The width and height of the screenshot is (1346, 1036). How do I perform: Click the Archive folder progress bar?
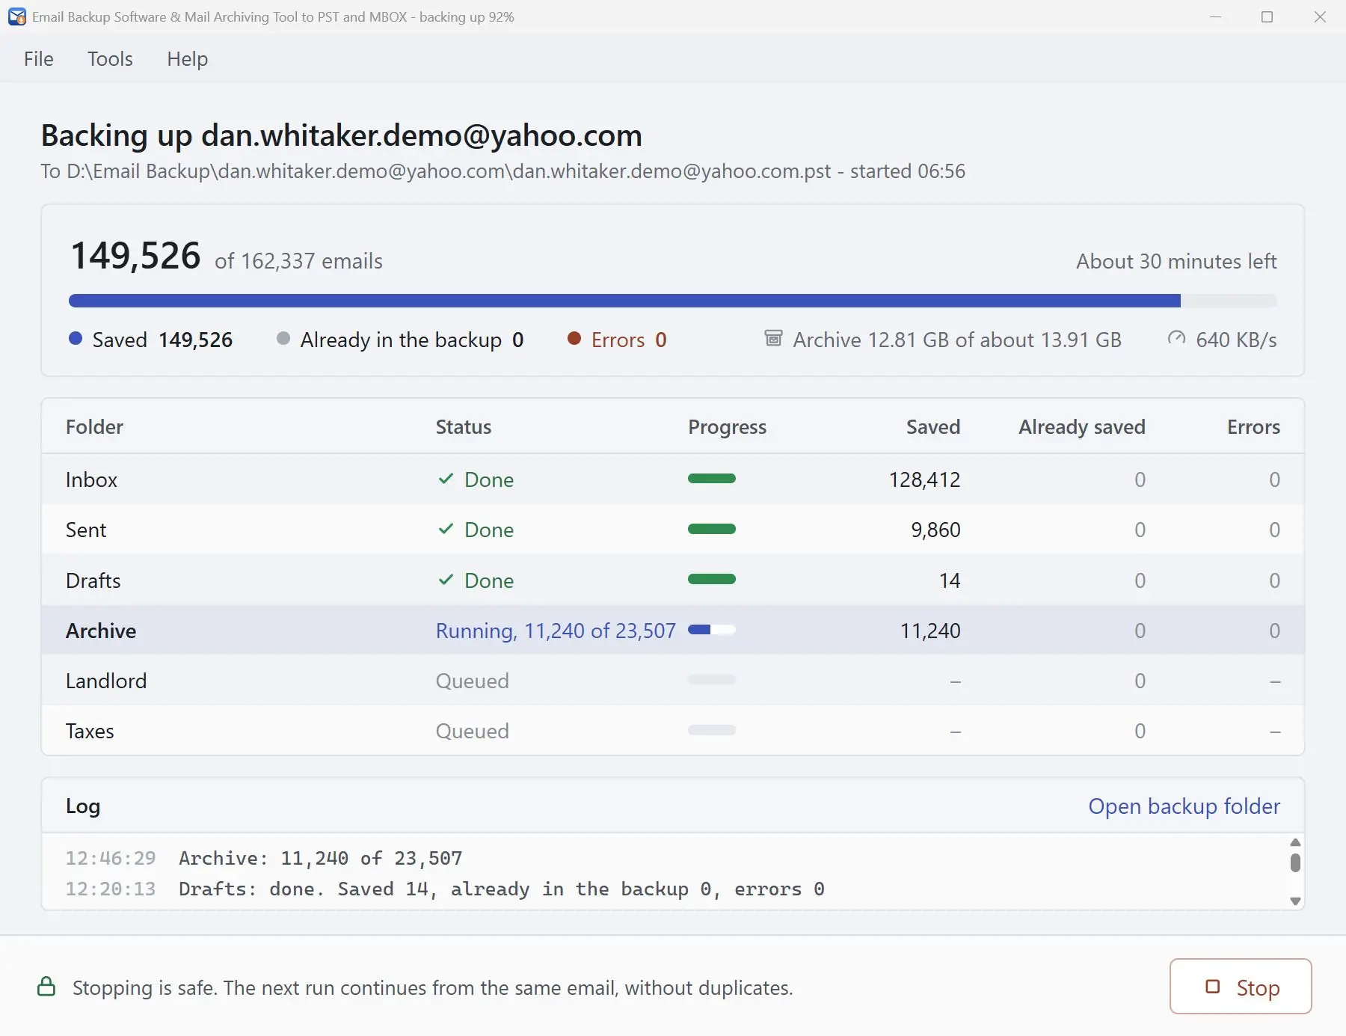point(712,630)
